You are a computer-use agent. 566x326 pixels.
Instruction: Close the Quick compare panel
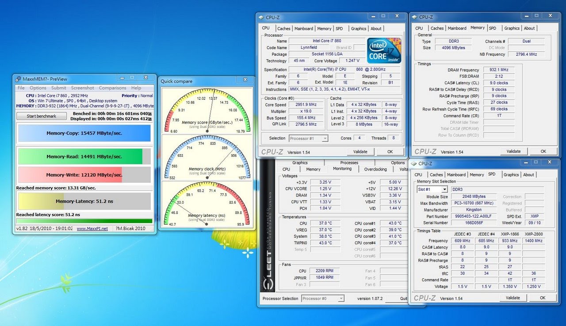click(x=245, y=80)
